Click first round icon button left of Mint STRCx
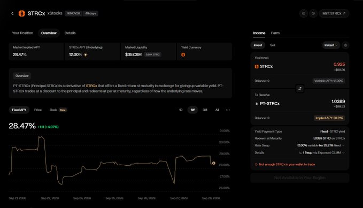 click(x=304, y=13)
